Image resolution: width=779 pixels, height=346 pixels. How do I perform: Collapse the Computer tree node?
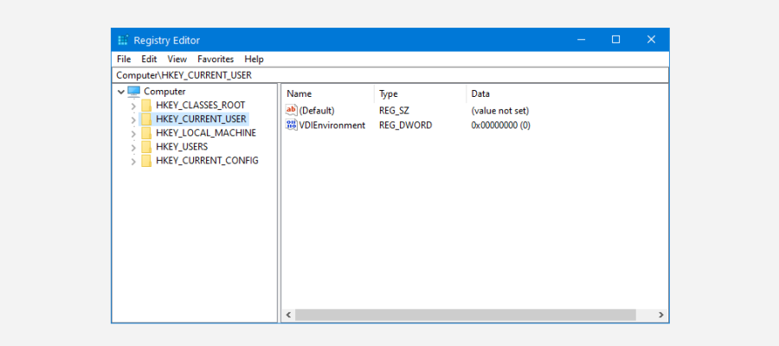pos(121,92)
